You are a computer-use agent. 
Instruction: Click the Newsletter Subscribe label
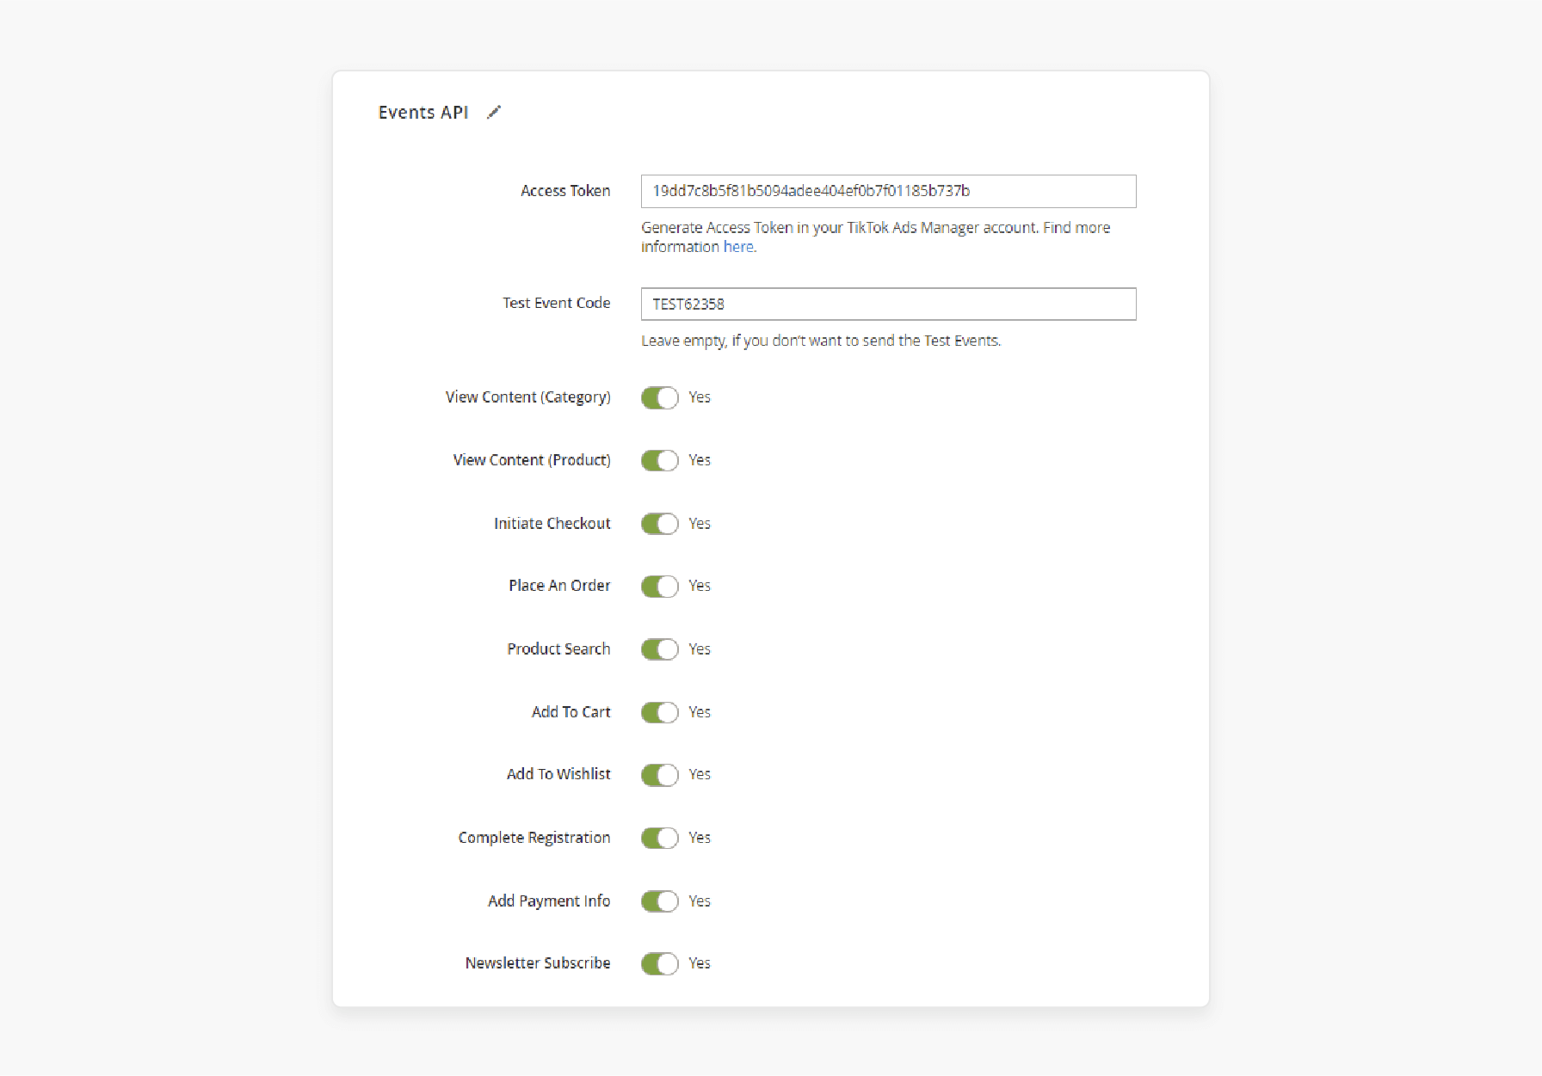[x=538, y=963]
